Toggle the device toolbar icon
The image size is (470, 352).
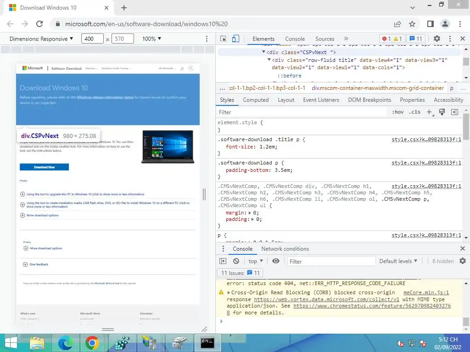coord(236,39)
